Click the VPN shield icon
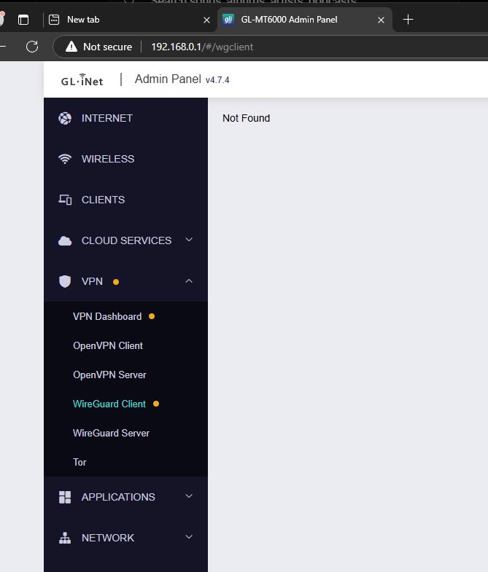Screen dimensions: 488x572 65,281
